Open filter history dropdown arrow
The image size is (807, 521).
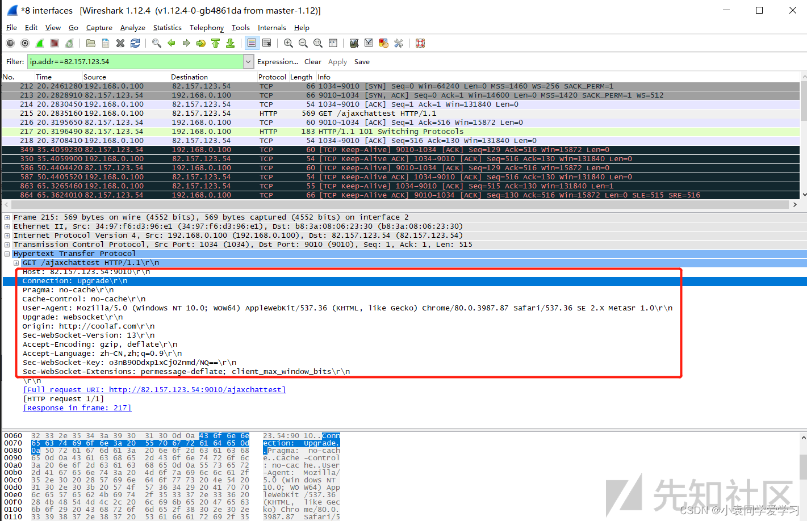248,62
